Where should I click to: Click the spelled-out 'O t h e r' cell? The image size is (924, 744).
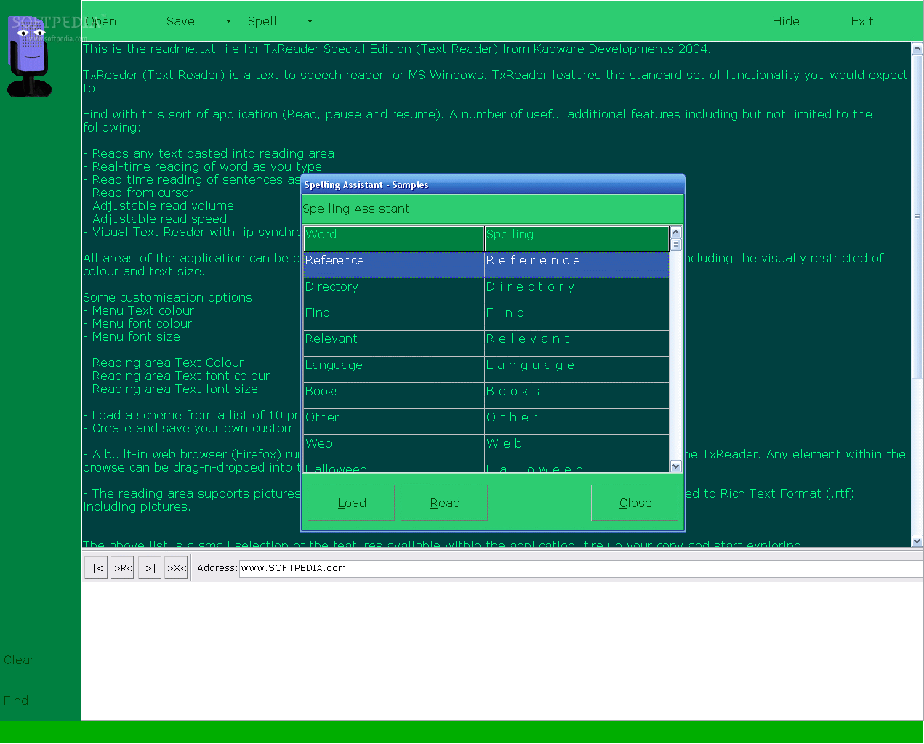577,421
